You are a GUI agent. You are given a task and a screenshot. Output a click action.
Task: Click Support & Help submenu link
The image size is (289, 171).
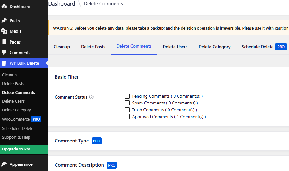click(16, 137)
